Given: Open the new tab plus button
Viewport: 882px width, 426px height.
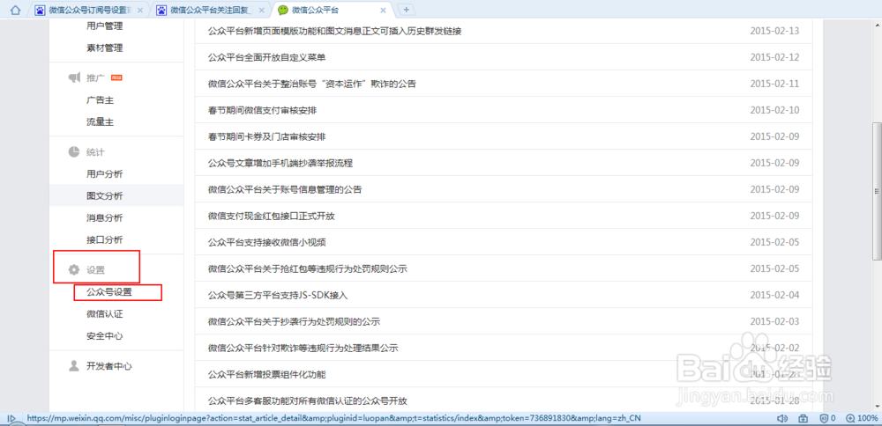Looking at the screenshot, I should pyautogui.click(x=406, y=10).
